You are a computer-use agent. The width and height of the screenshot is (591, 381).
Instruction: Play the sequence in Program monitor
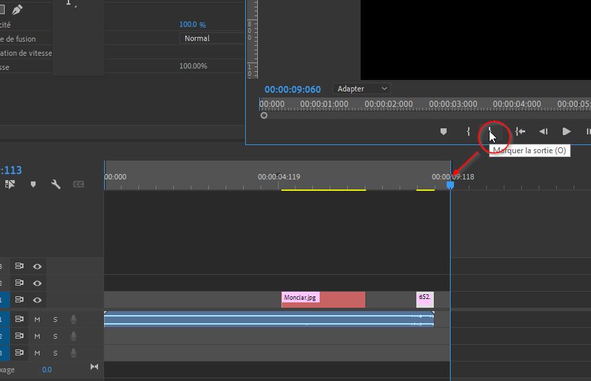point(566,131)
